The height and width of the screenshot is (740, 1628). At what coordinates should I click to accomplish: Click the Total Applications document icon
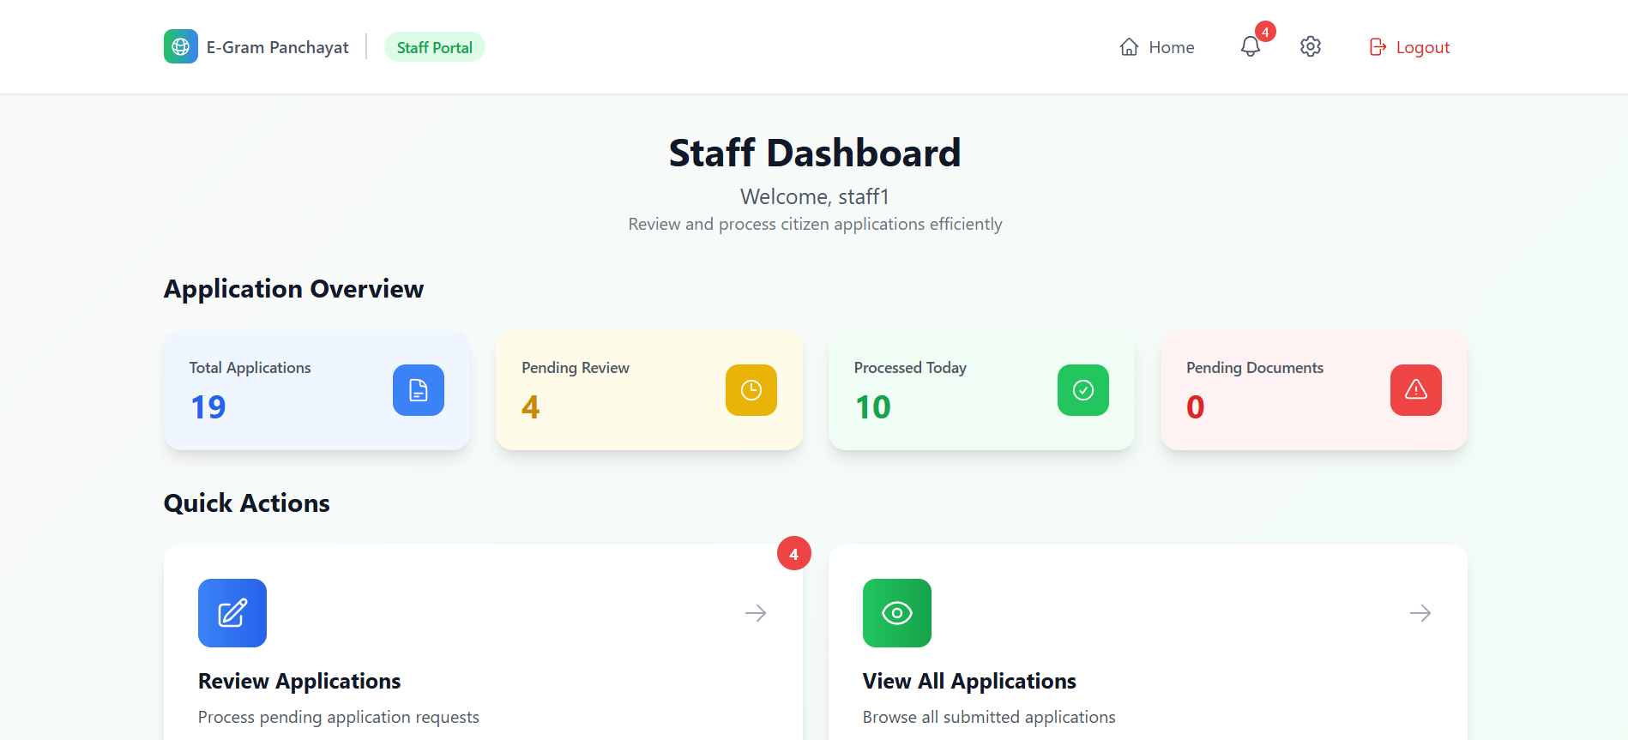pos(419,390)
